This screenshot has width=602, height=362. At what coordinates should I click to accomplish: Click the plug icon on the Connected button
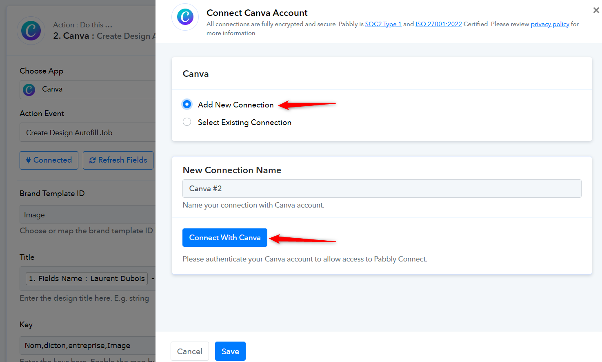28,160
